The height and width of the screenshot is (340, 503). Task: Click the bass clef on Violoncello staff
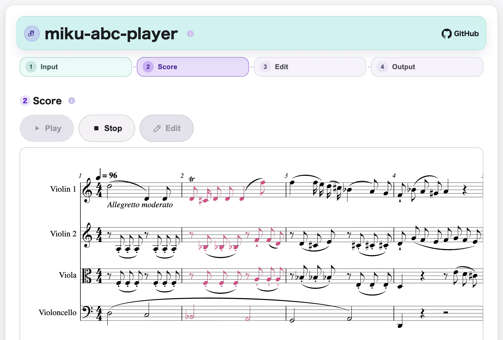tap(88, 312)
